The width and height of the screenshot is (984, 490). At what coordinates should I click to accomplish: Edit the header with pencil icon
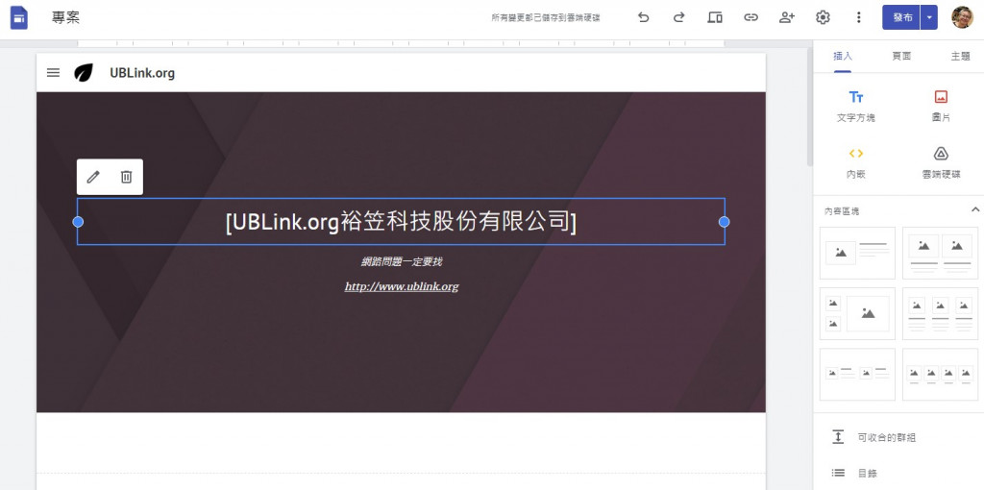click(93, 177)
